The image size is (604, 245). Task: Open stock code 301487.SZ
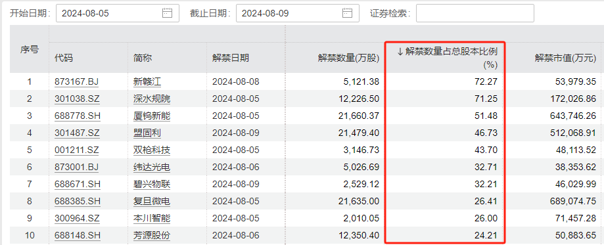[77, 133]
